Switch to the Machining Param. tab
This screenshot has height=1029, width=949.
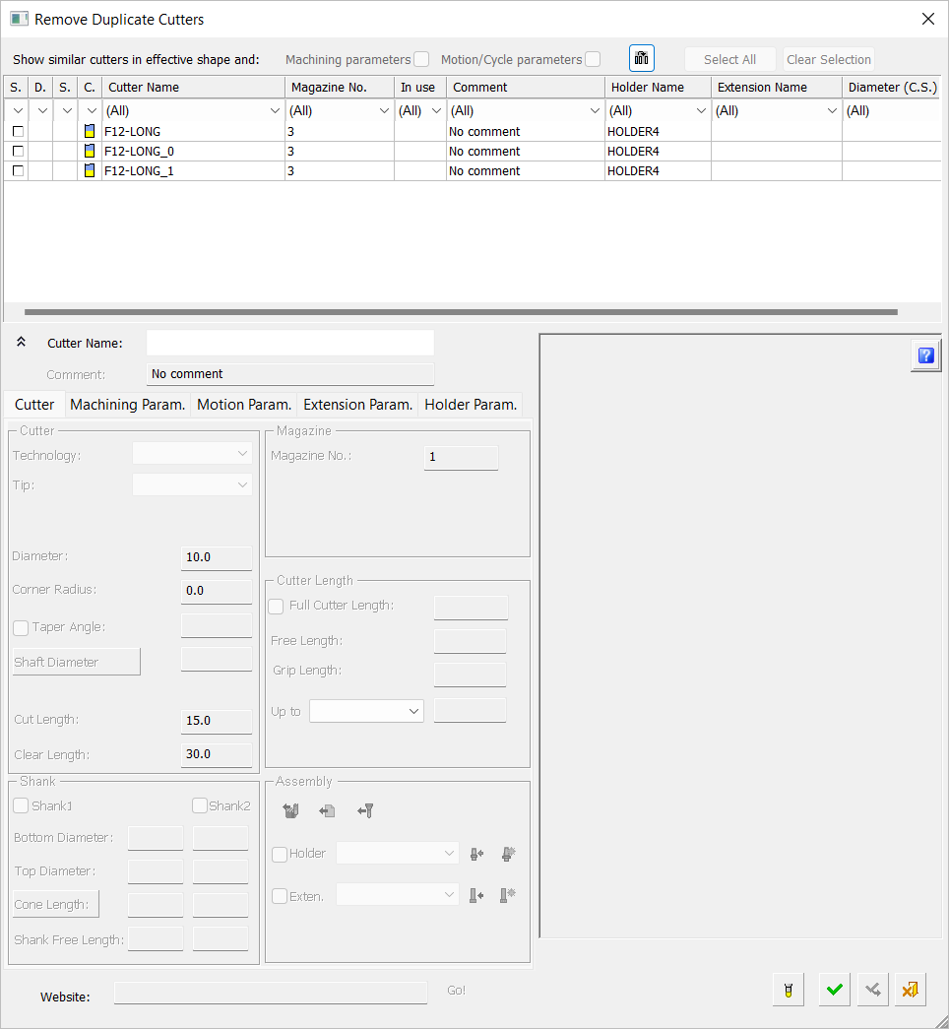click(x=127, y=405)
